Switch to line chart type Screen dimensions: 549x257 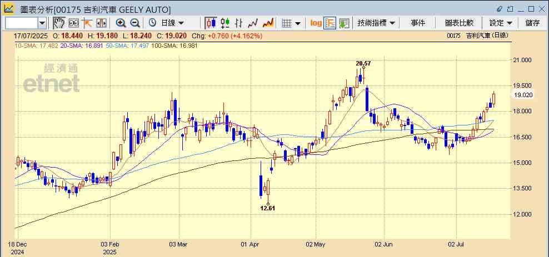click(x=253, y=23)
